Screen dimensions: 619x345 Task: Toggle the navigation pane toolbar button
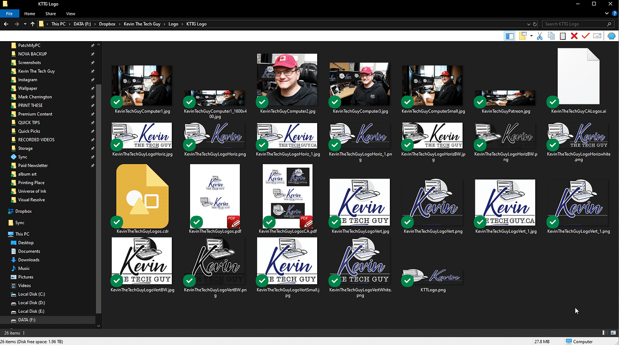pos(509,36)
